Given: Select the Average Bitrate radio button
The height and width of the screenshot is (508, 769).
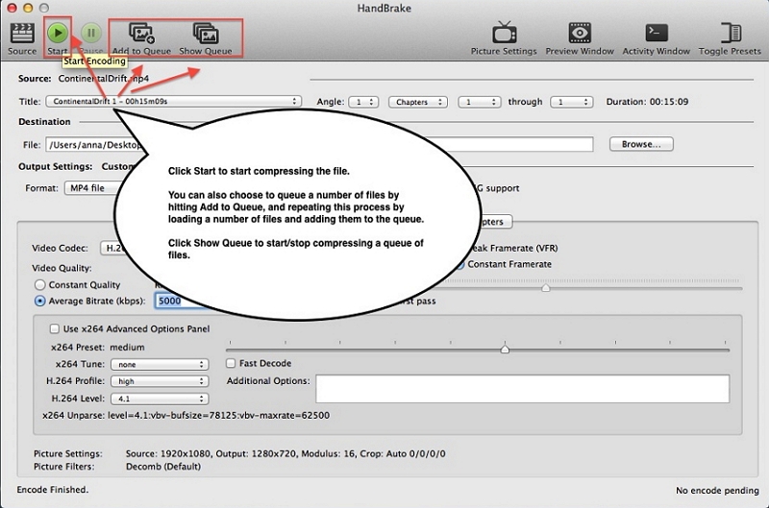Looking at the screenshot, I should click(39, 301).
